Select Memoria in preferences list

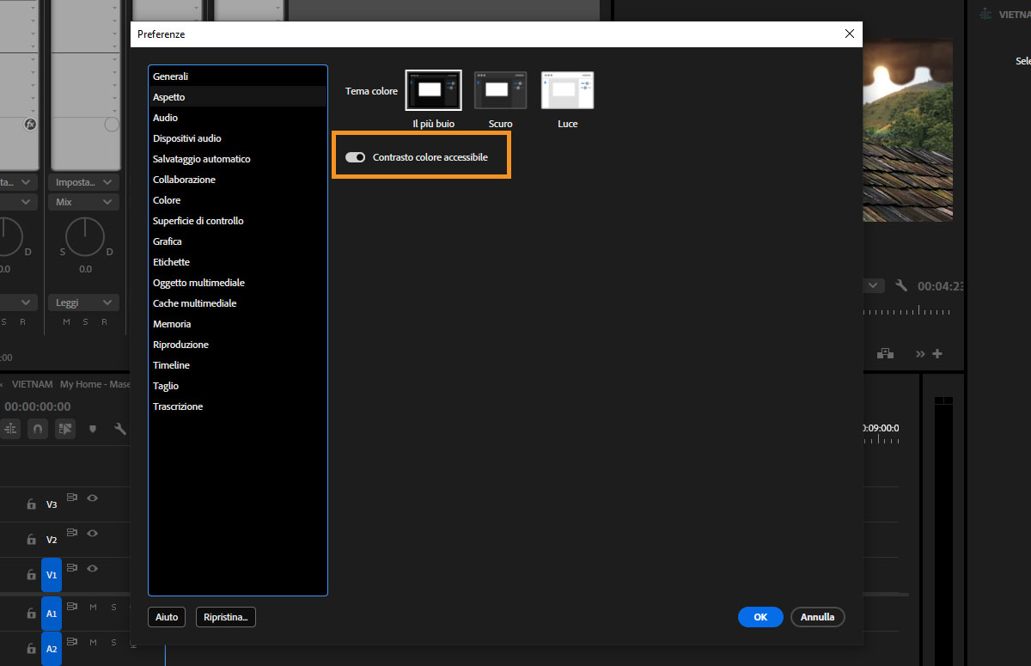tap(238, 324)
